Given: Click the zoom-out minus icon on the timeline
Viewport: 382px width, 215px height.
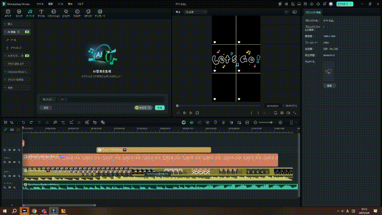Looking at the screenshot, I should click(255, 122).
